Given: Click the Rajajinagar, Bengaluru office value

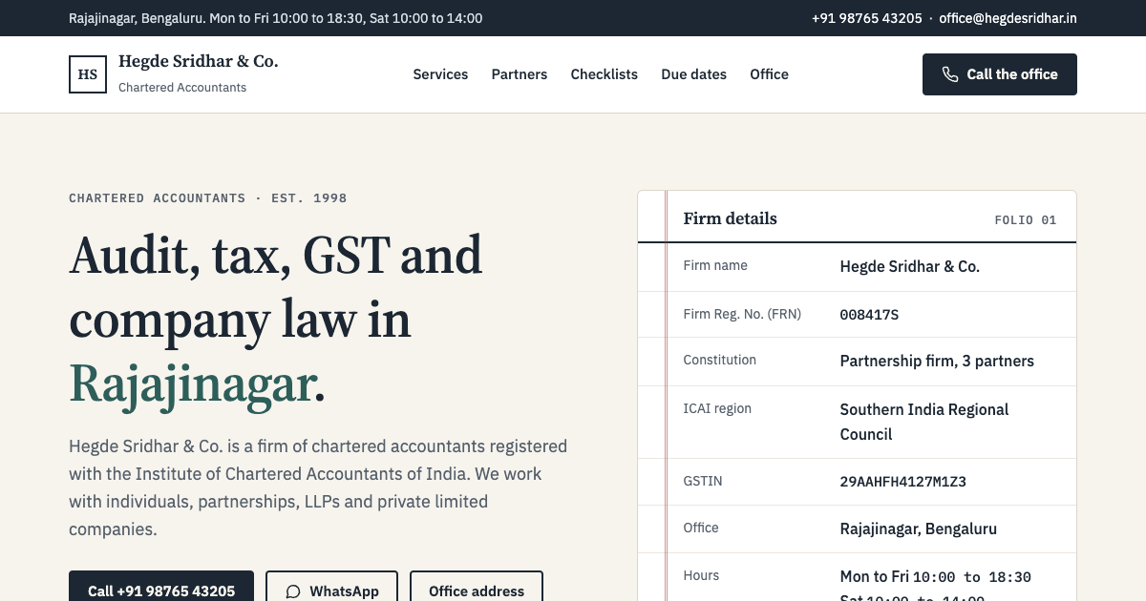Looking at the screenshot, I should point(919,528).
